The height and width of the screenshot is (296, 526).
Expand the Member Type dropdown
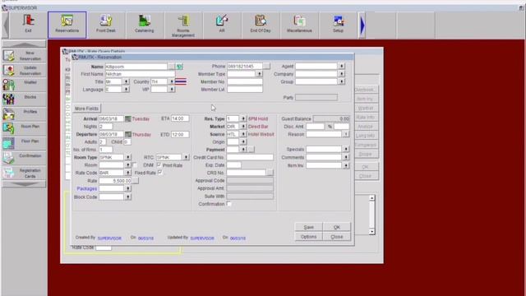[259, 74]
